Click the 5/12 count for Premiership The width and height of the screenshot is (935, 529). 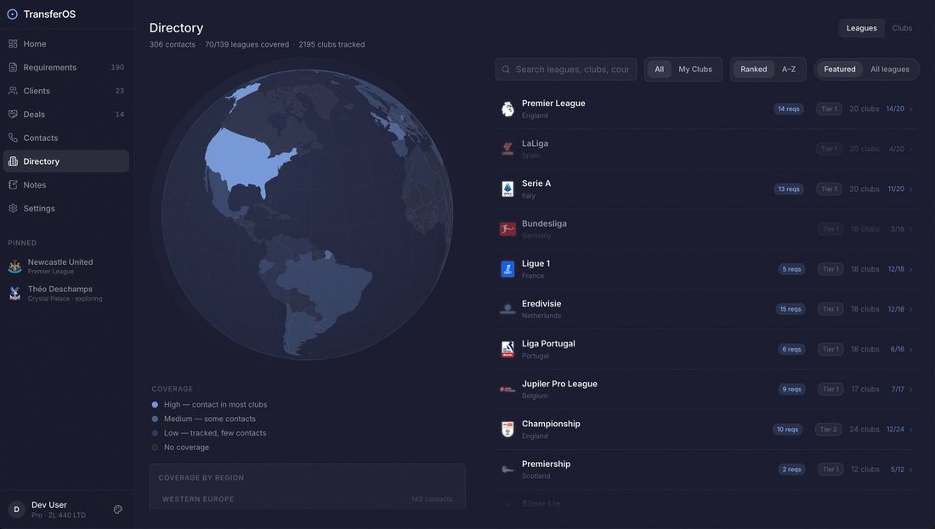click(898, 470)
